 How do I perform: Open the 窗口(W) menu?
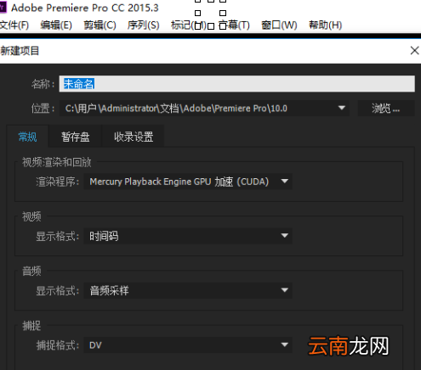[279, 25]
